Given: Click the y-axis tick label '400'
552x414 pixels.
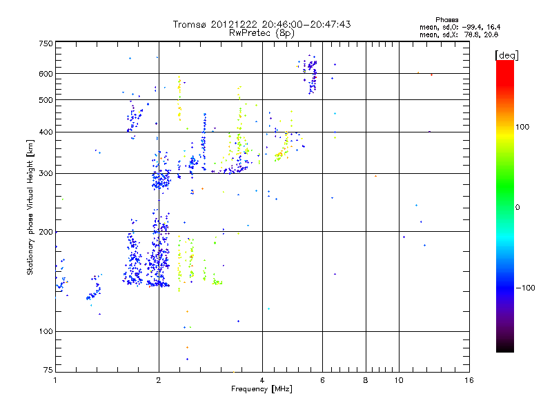Looking at the screenshot, I should tap(46, 132).
